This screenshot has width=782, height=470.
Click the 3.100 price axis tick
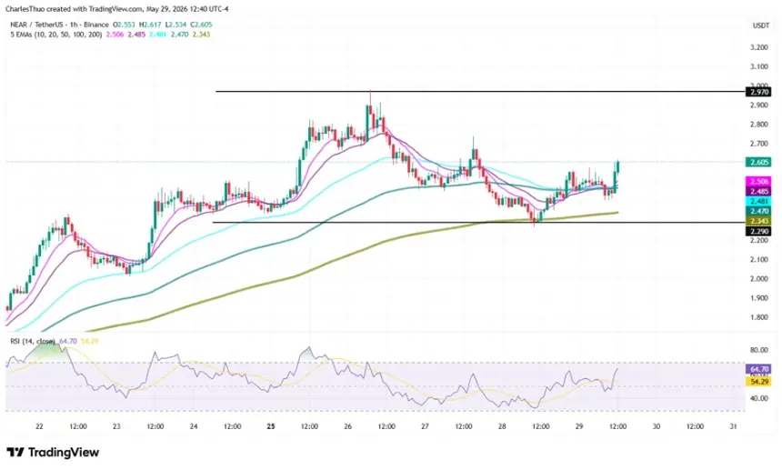point(759,66)
